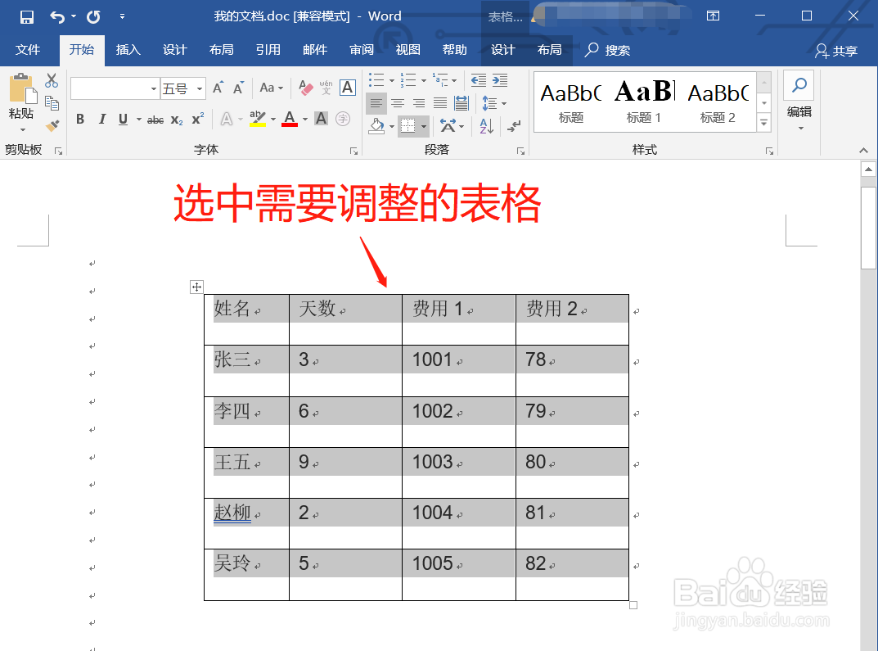Screen dimensions: 878x651
Task: Open the font size dropdown
Action: click(x=200, y=88)
